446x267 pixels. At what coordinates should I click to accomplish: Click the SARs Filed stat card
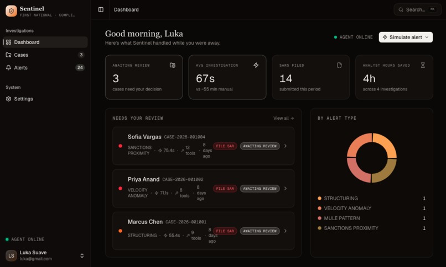pos(310,77)
